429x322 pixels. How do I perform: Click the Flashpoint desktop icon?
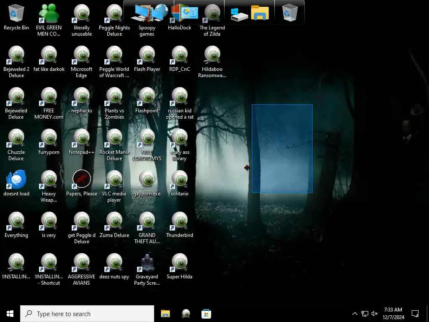pos(147,100)
